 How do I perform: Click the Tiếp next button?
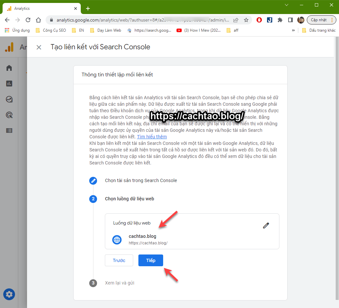[151, 260]
